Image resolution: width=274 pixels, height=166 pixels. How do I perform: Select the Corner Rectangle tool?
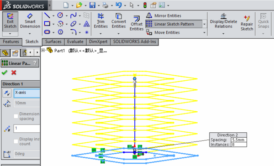(47, 24)
